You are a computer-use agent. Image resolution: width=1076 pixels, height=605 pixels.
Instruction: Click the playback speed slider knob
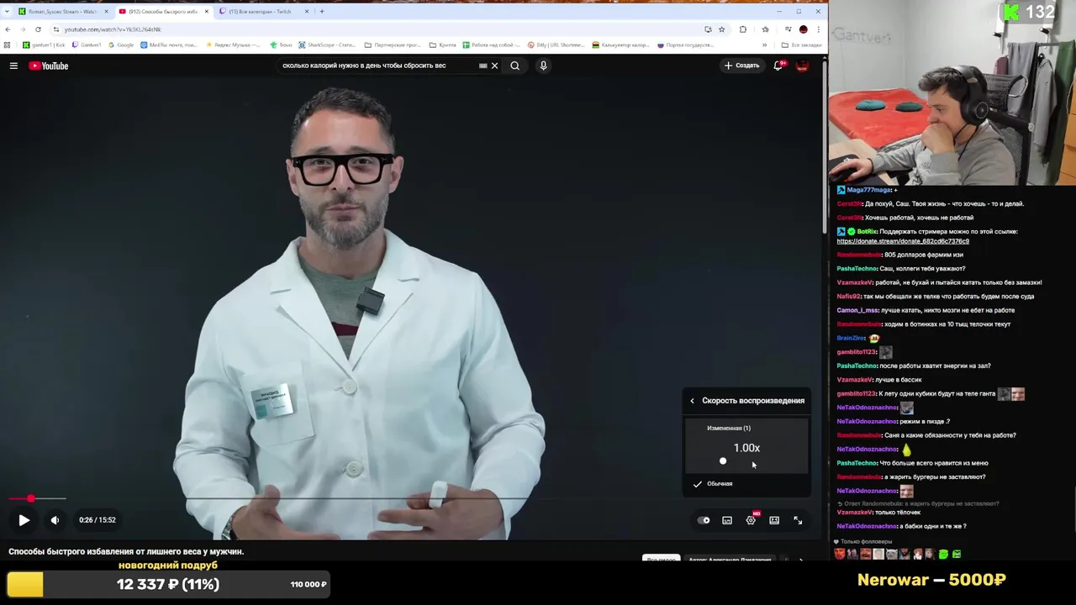click(723, 461)
